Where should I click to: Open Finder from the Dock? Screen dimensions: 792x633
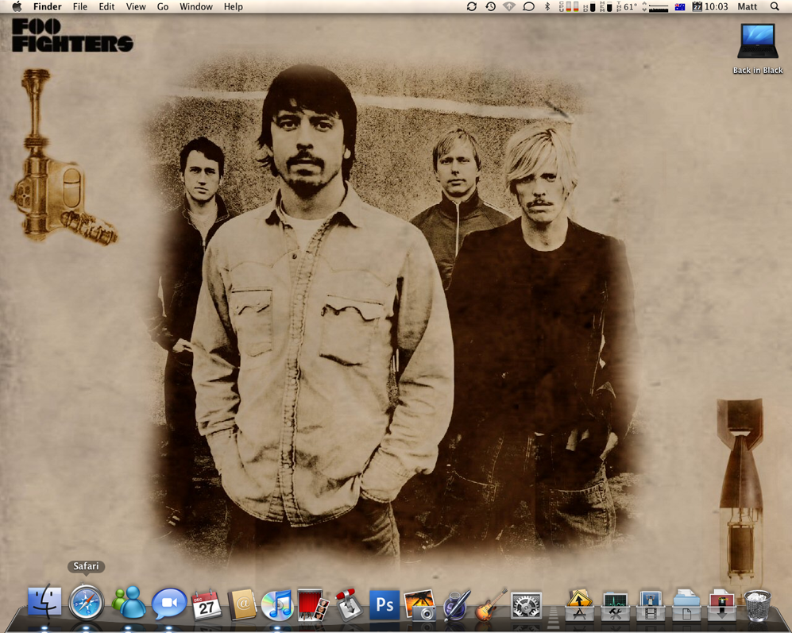(x=44, y=602)
